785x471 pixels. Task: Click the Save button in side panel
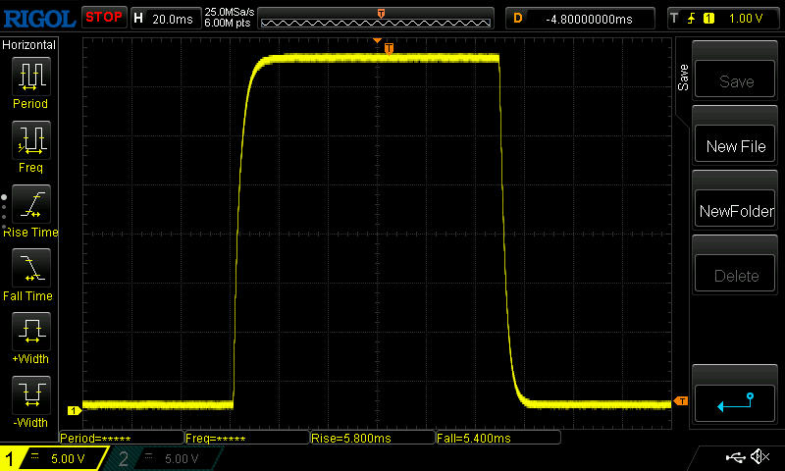point(736,81)
